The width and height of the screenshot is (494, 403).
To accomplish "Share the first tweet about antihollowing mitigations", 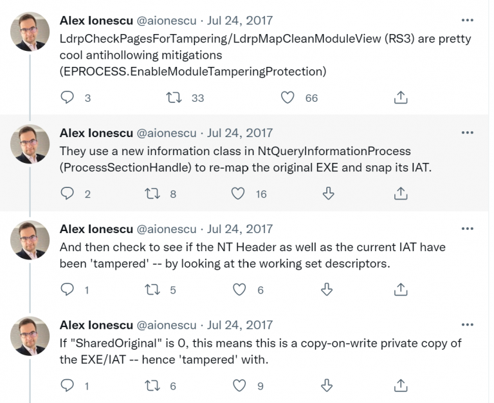I will (400, 98).
